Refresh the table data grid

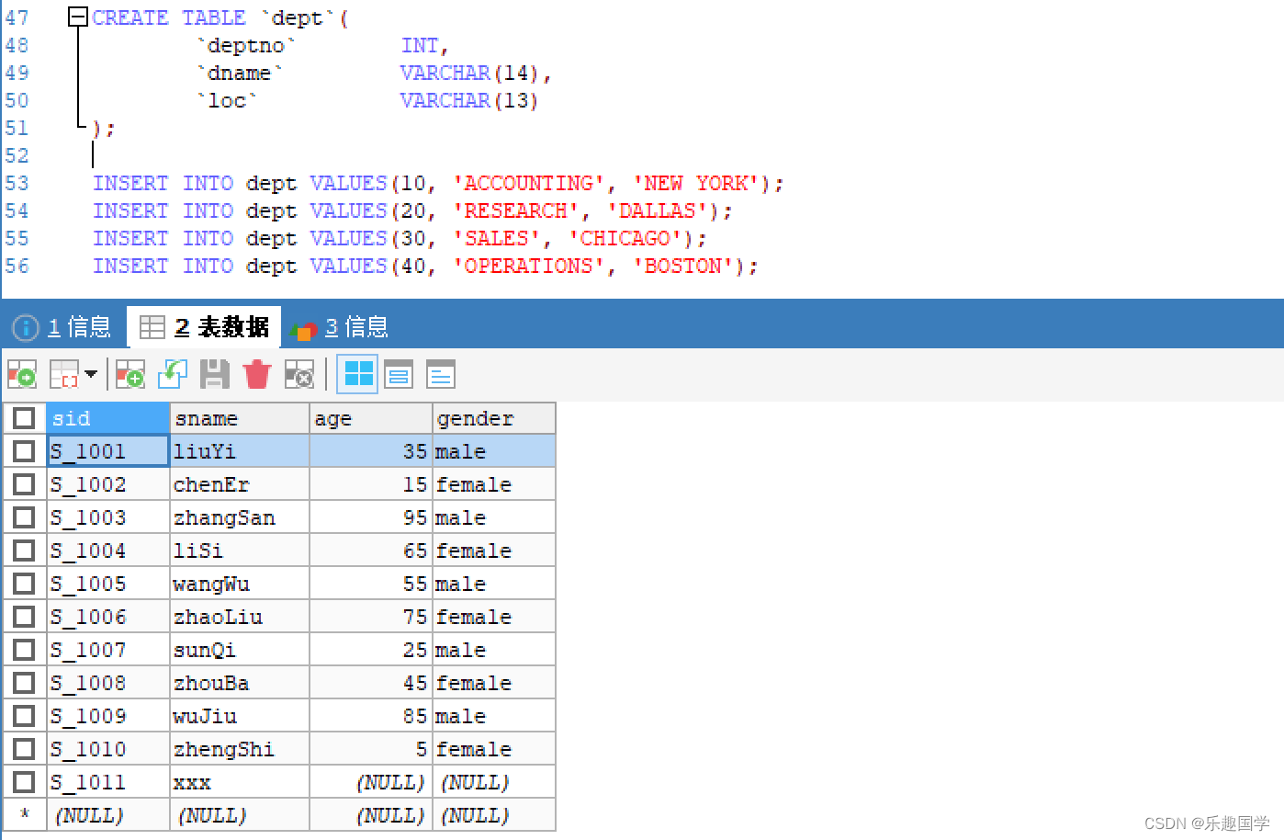coord(172,374)
